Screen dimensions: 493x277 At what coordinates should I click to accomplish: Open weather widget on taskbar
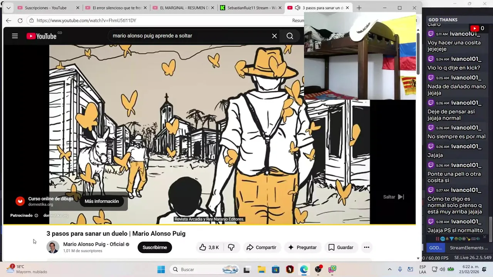pos(26,269)
